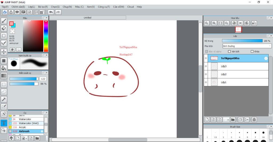The height and width of the screenshot is (142, 273).
Task: Add new layer folder icon in Lớp panel
Action: click(x=233, y=120)
